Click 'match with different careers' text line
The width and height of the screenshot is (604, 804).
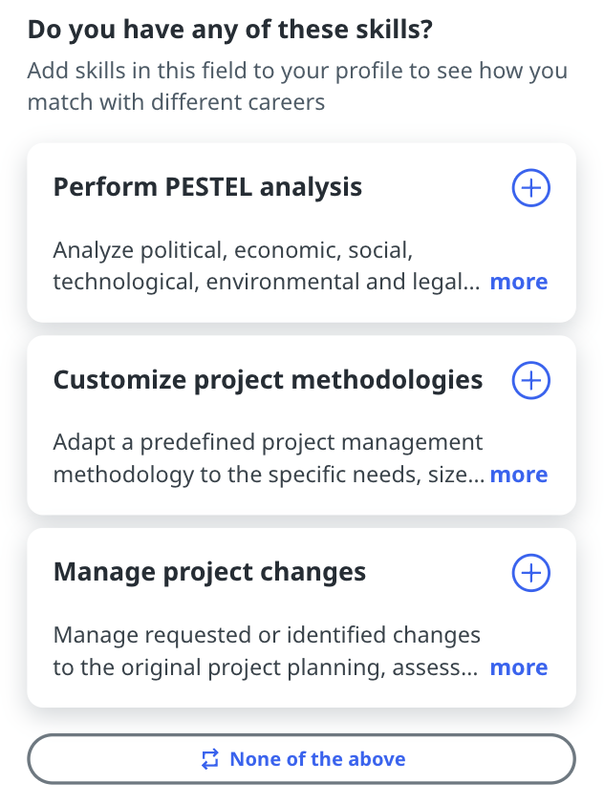pyautogui.click(x=176, y=101)
